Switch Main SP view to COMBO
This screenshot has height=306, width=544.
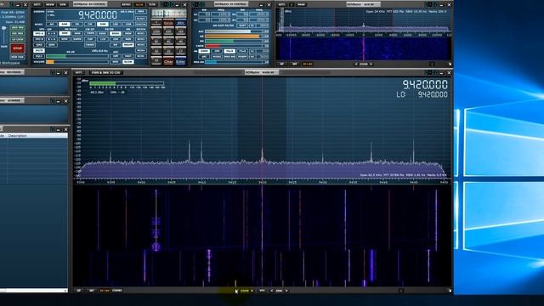[117, 291]
